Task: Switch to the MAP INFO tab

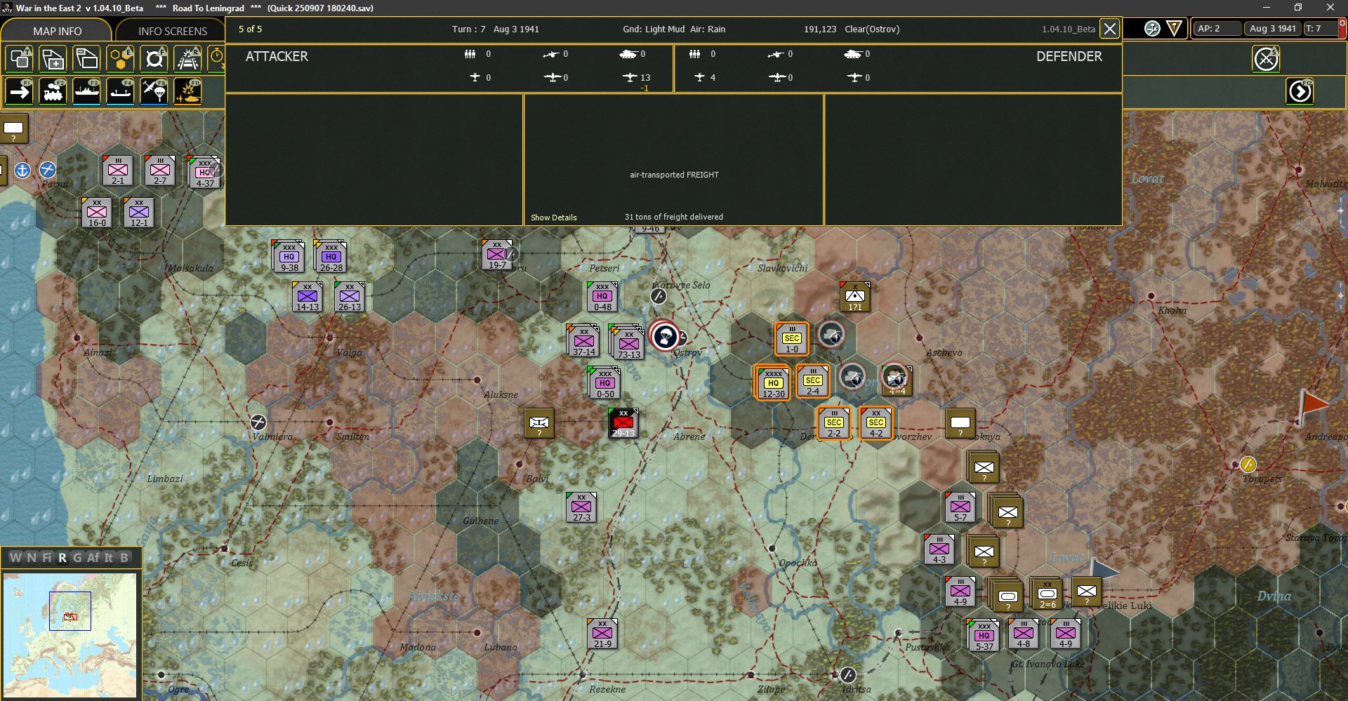Action: point(57,31)
